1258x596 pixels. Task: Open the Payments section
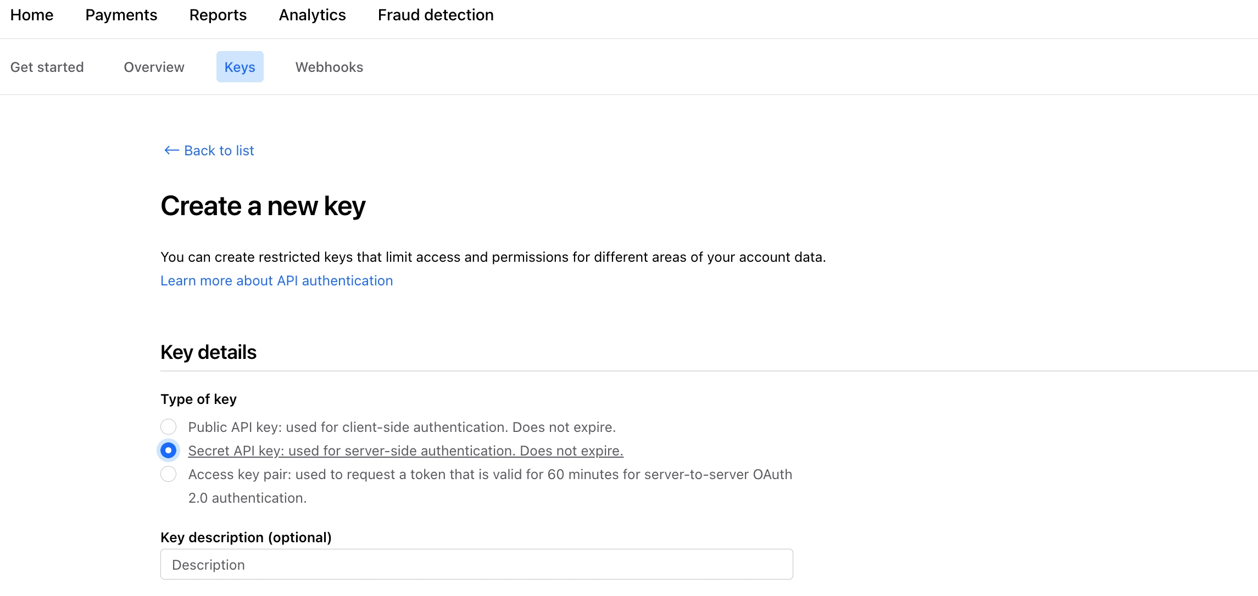(121, 15)
